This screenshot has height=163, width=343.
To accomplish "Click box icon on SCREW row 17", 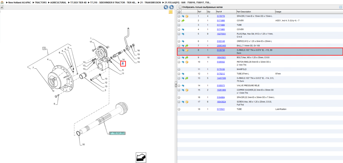I will click(x=187, y=102).
